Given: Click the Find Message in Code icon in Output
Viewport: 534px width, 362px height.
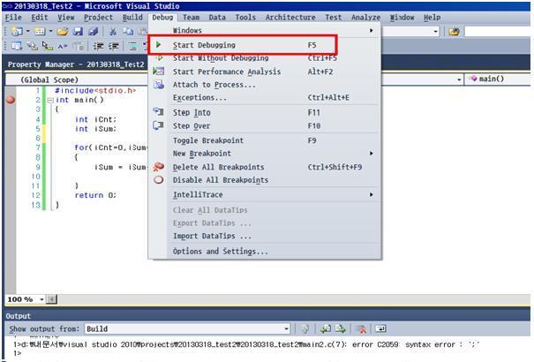Looking at the screenshot, I should click(x=305, y=329).
